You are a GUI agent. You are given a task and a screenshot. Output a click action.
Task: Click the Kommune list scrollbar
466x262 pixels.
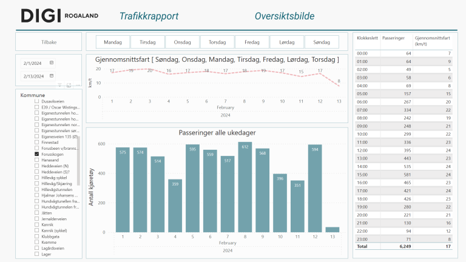click(78, 160)
